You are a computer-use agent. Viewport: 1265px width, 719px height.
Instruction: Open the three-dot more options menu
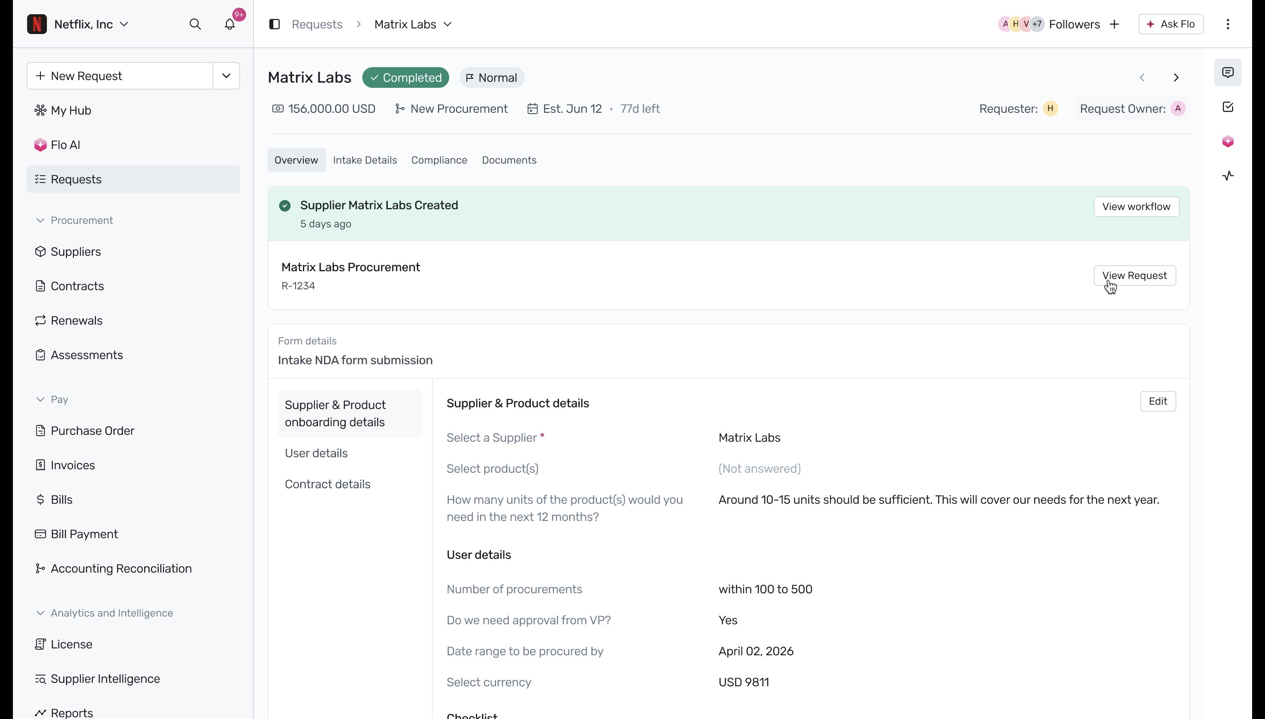(1228, 24)
